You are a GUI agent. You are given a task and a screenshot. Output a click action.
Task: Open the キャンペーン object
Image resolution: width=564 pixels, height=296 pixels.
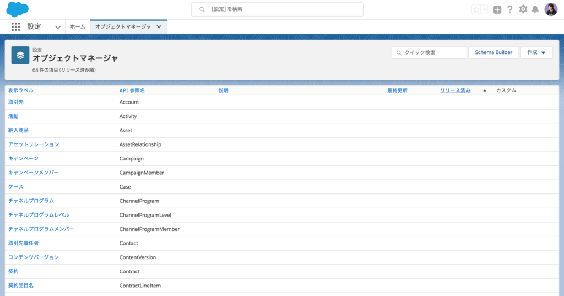(23, 158)
